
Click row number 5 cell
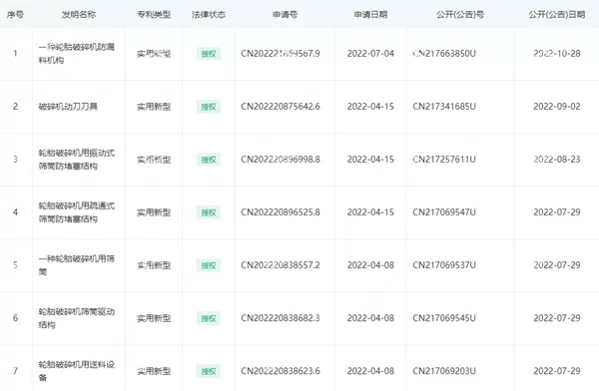tap(15, 265)
